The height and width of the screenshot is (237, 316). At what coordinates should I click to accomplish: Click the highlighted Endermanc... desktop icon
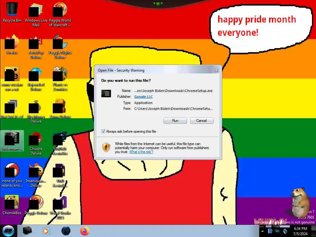click(12, 141)
